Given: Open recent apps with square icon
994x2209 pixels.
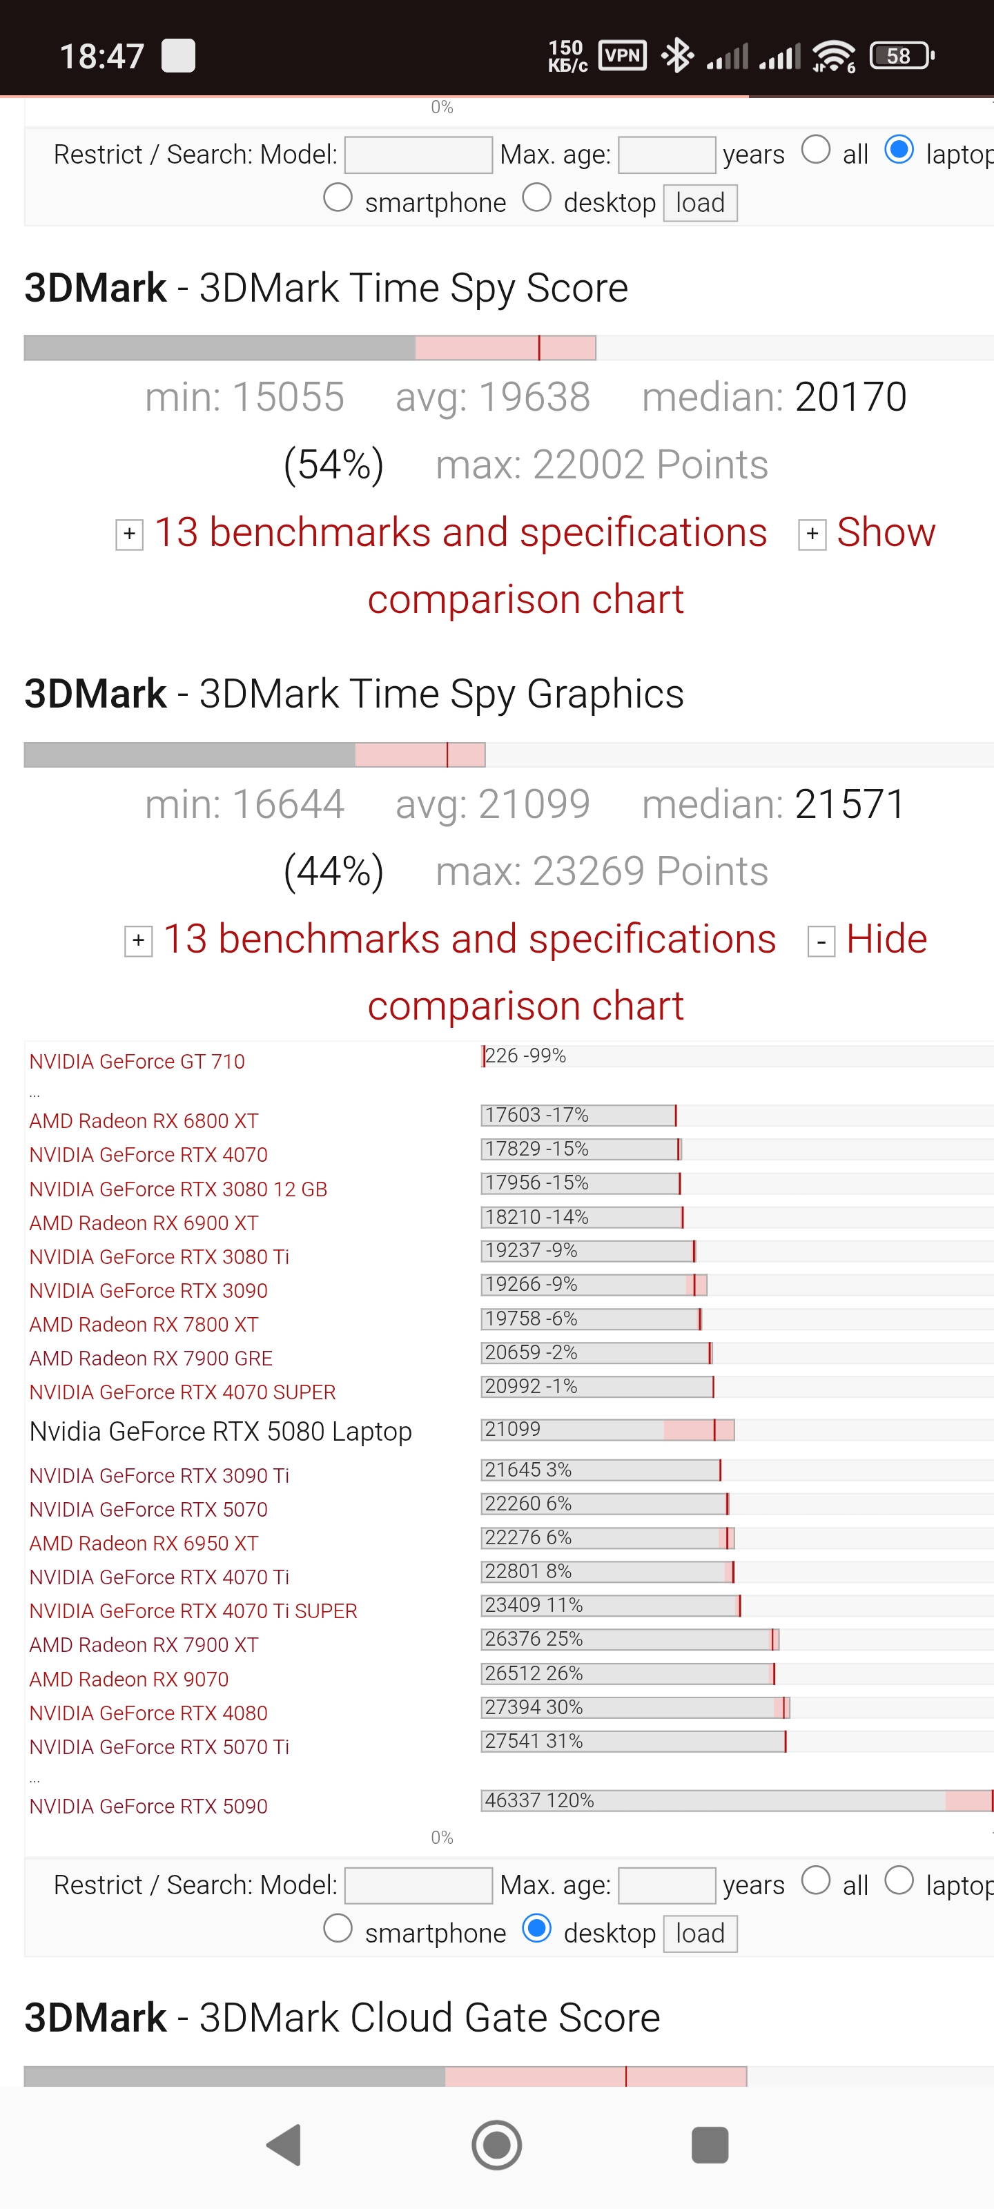Looking at the screenshot, I should [x=710, y=2145].
